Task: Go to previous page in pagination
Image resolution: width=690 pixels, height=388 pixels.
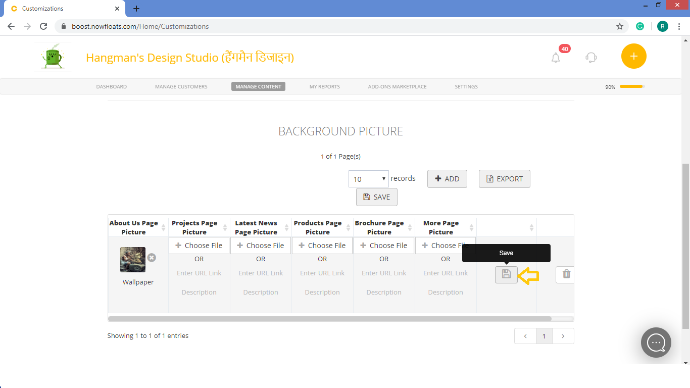Action: (x=525, y=336)
